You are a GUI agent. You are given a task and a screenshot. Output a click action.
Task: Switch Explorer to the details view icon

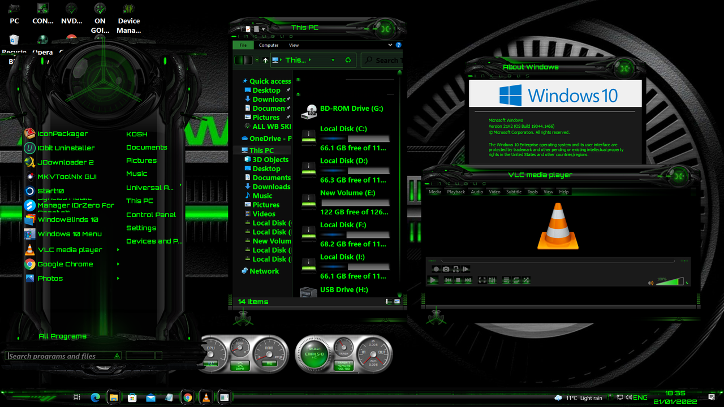point(390,302)
